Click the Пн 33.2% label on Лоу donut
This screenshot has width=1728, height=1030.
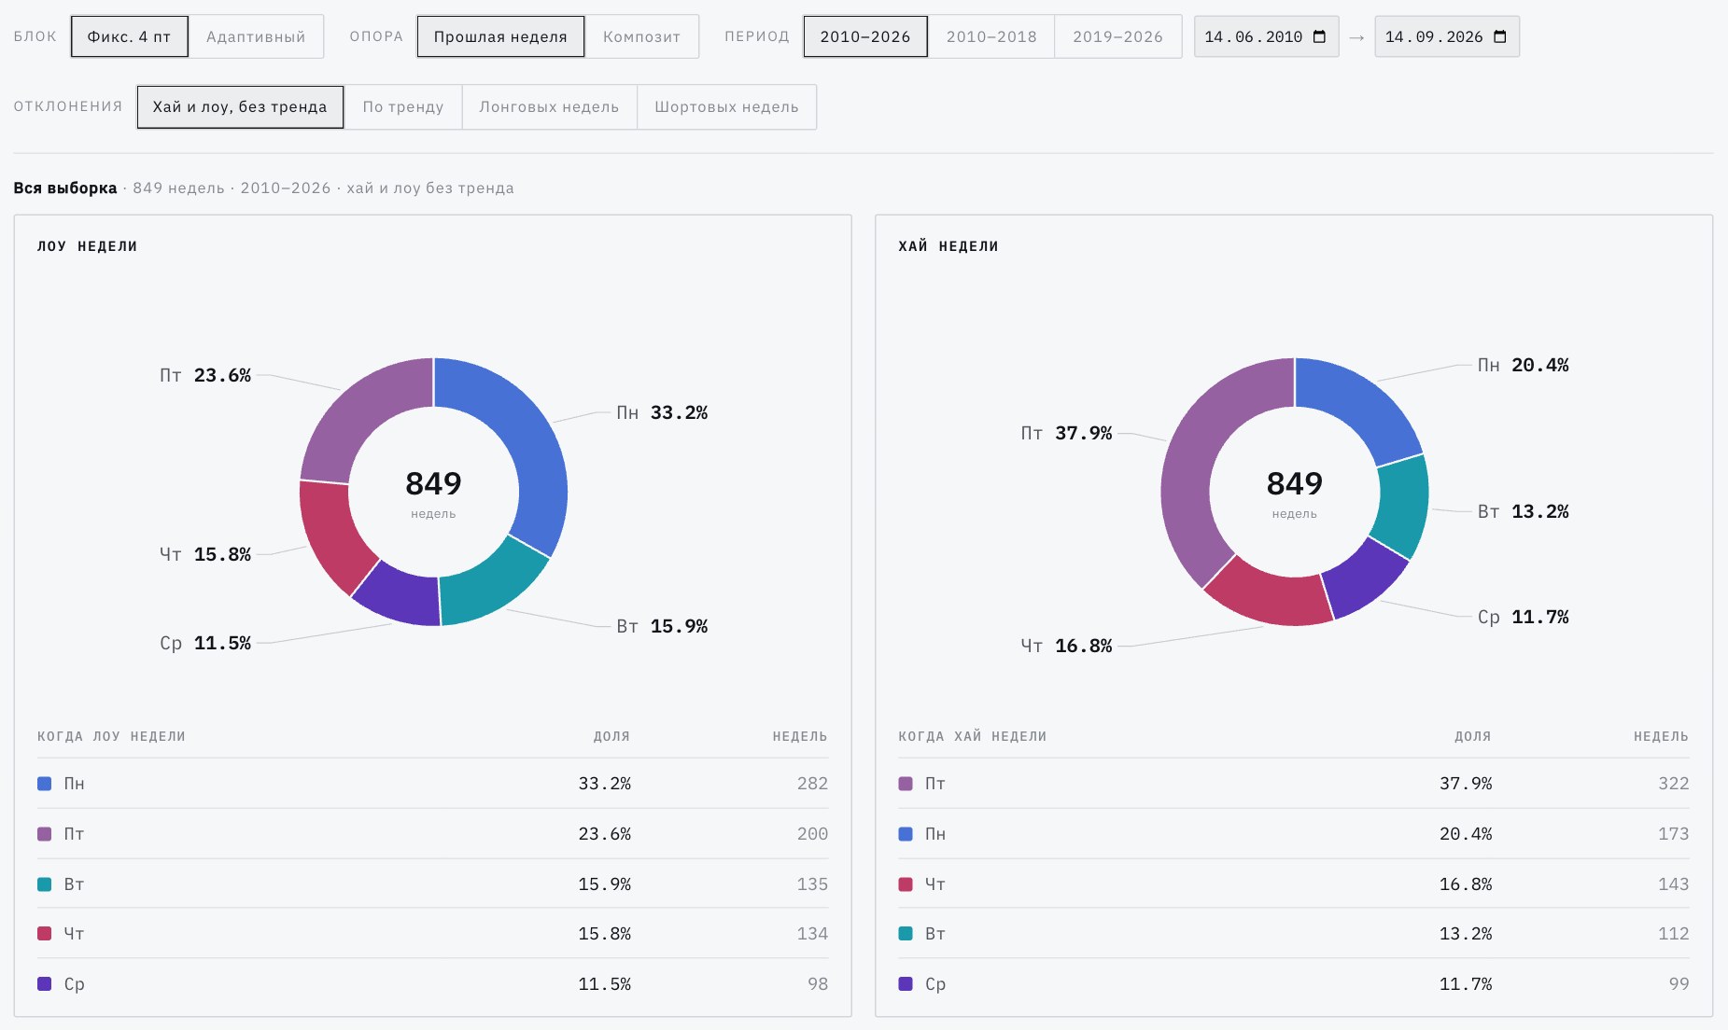coord(662,412)
